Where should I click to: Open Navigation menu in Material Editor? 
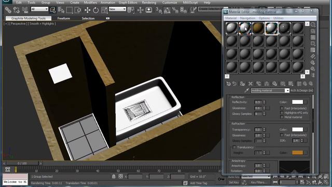247,18
